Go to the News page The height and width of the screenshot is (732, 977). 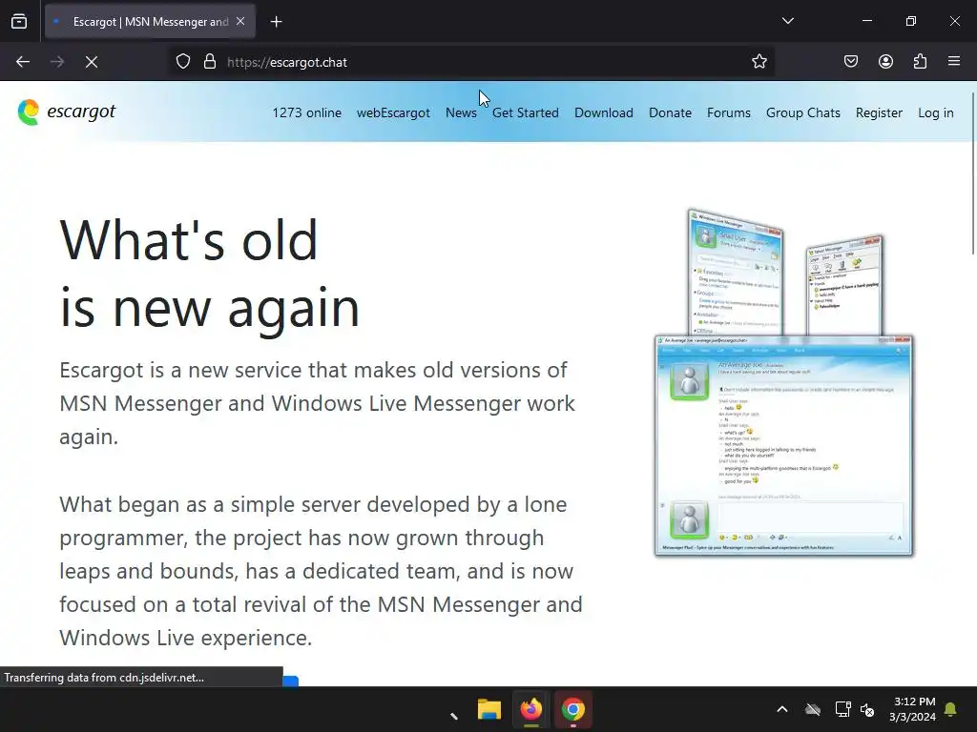461,112
